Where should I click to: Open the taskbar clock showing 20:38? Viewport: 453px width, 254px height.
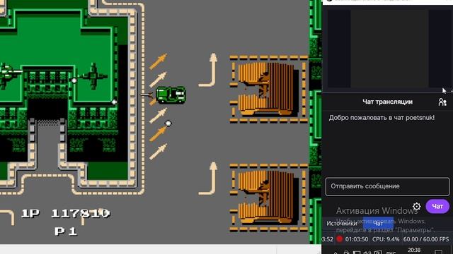pos(414,250)
